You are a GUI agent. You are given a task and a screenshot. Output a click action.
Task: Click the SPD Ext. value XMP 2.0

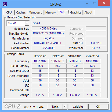point(96,43)
